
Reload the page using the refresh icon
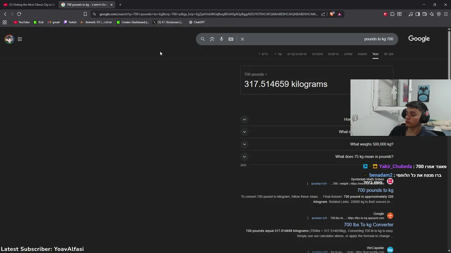19,14
